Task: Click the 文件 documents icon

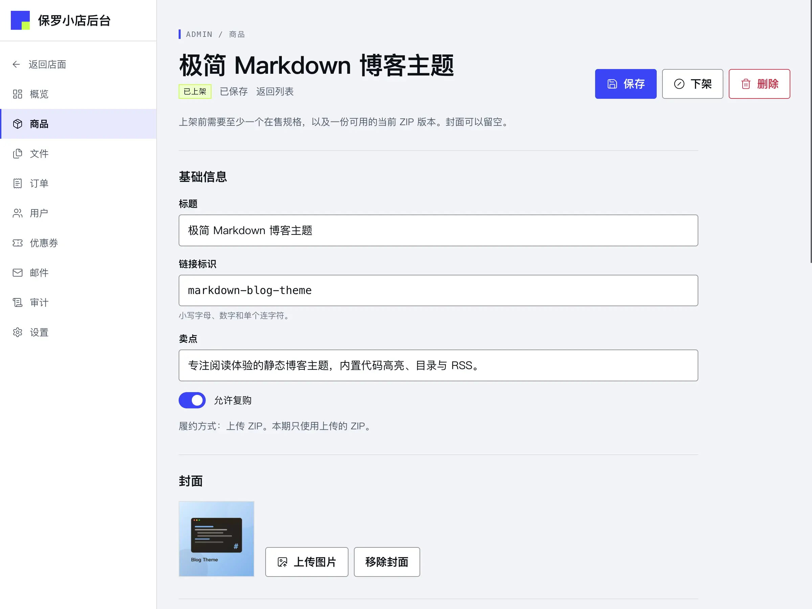Action: tap(18, 154)
